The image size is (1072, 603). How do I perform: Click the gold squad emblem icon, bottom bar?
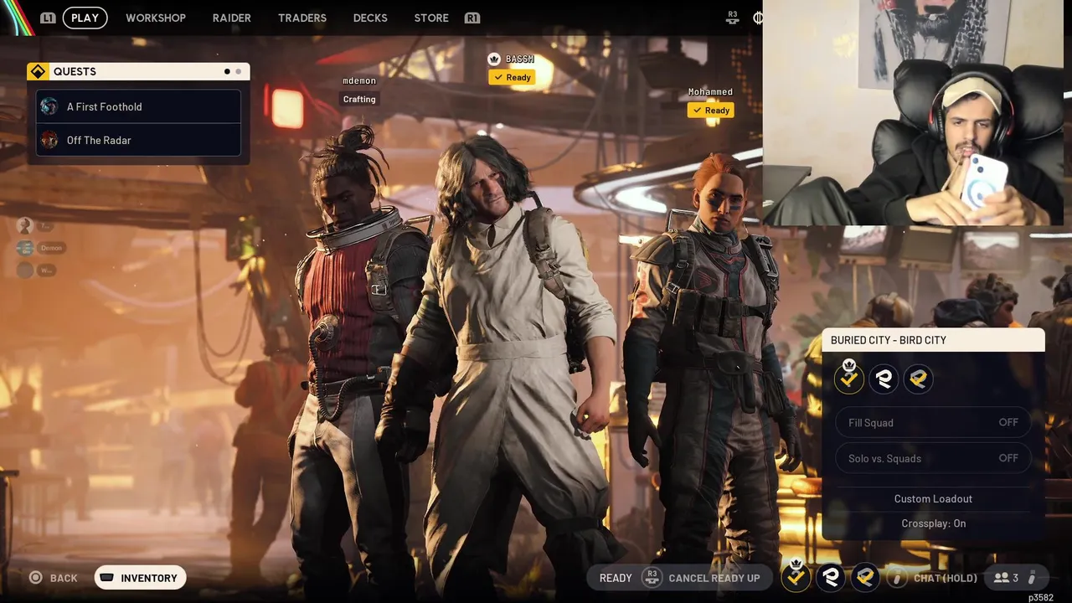865,576
